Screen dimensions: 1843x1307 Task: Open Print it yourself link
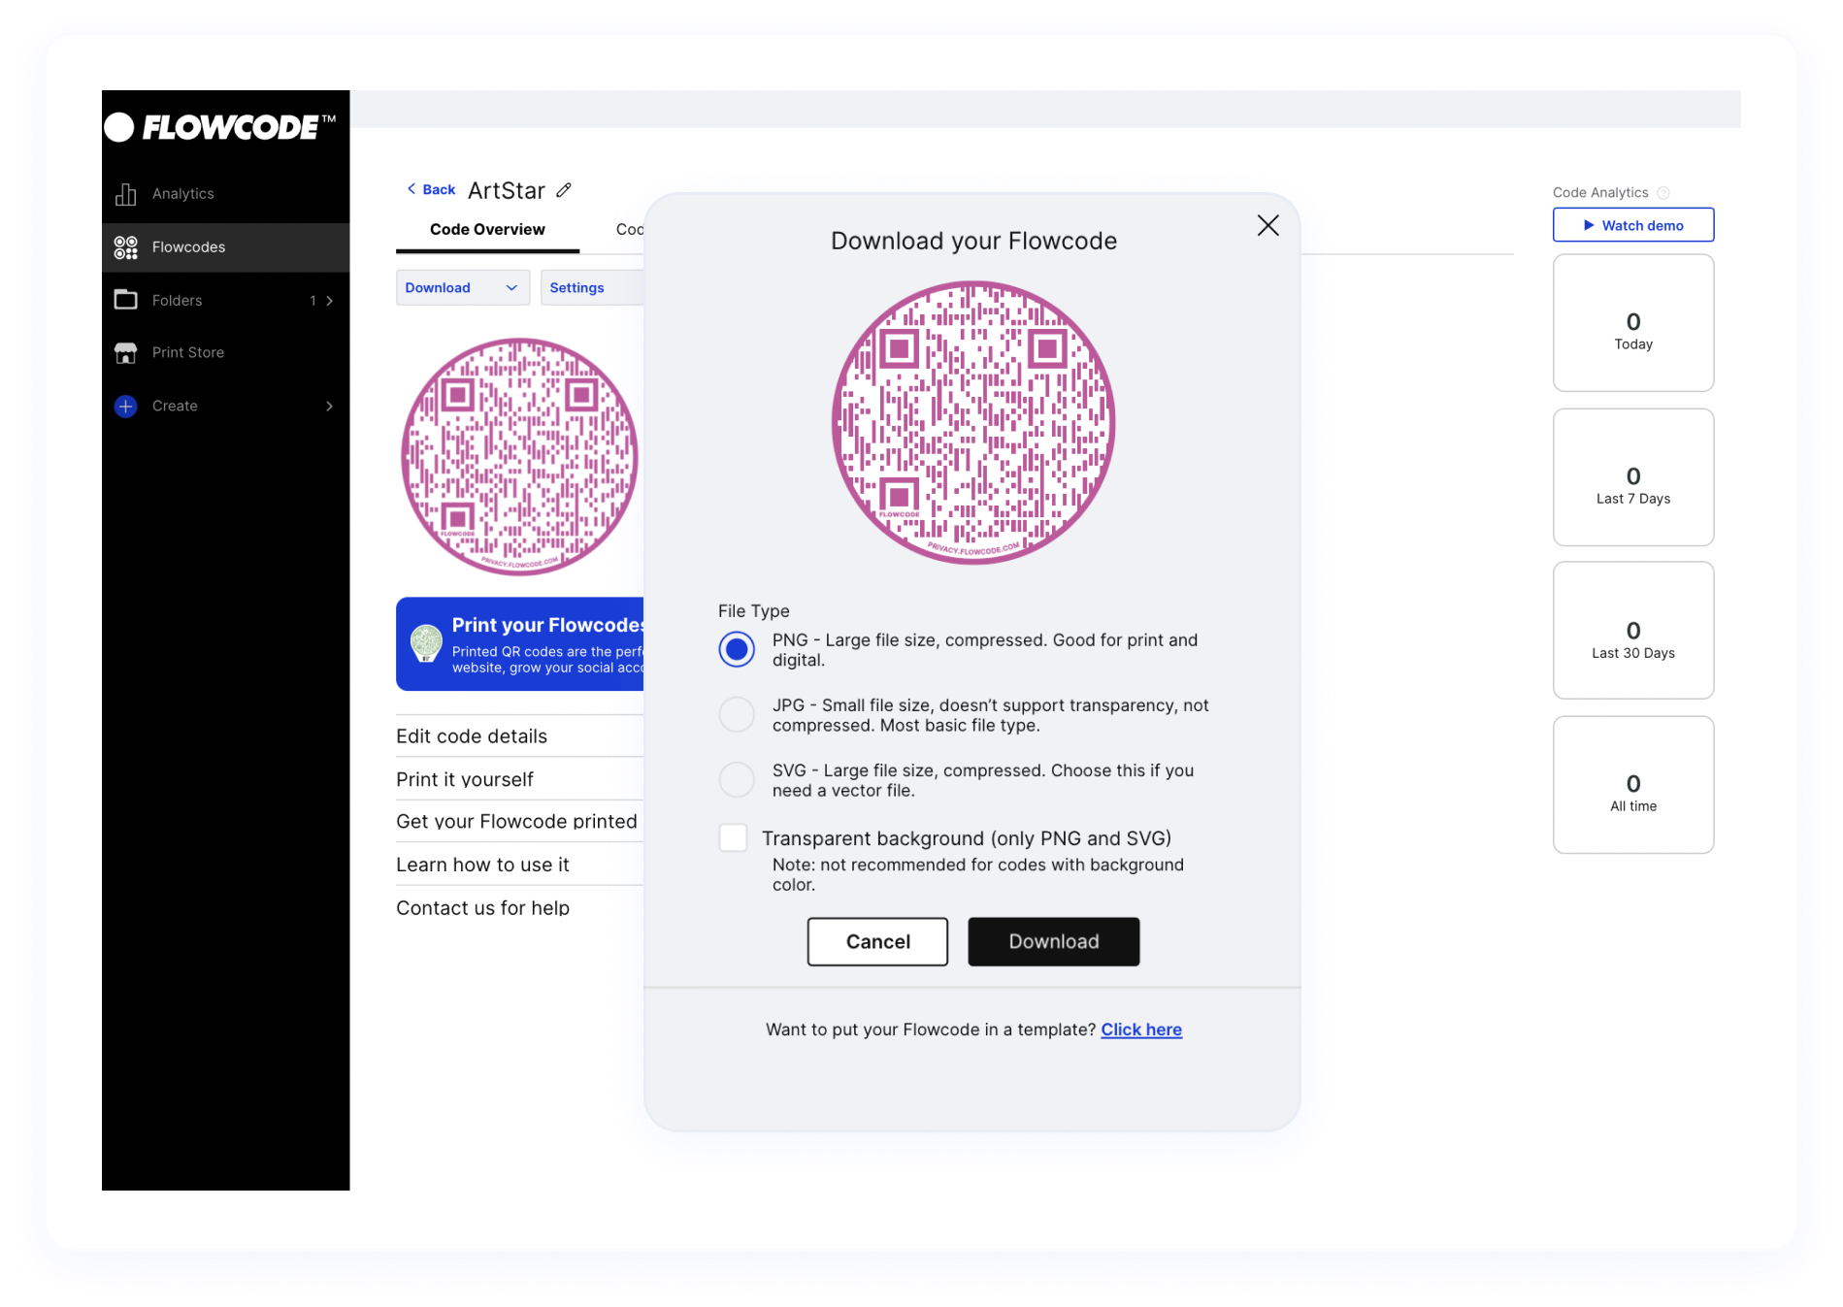click(x=465, y=779)
